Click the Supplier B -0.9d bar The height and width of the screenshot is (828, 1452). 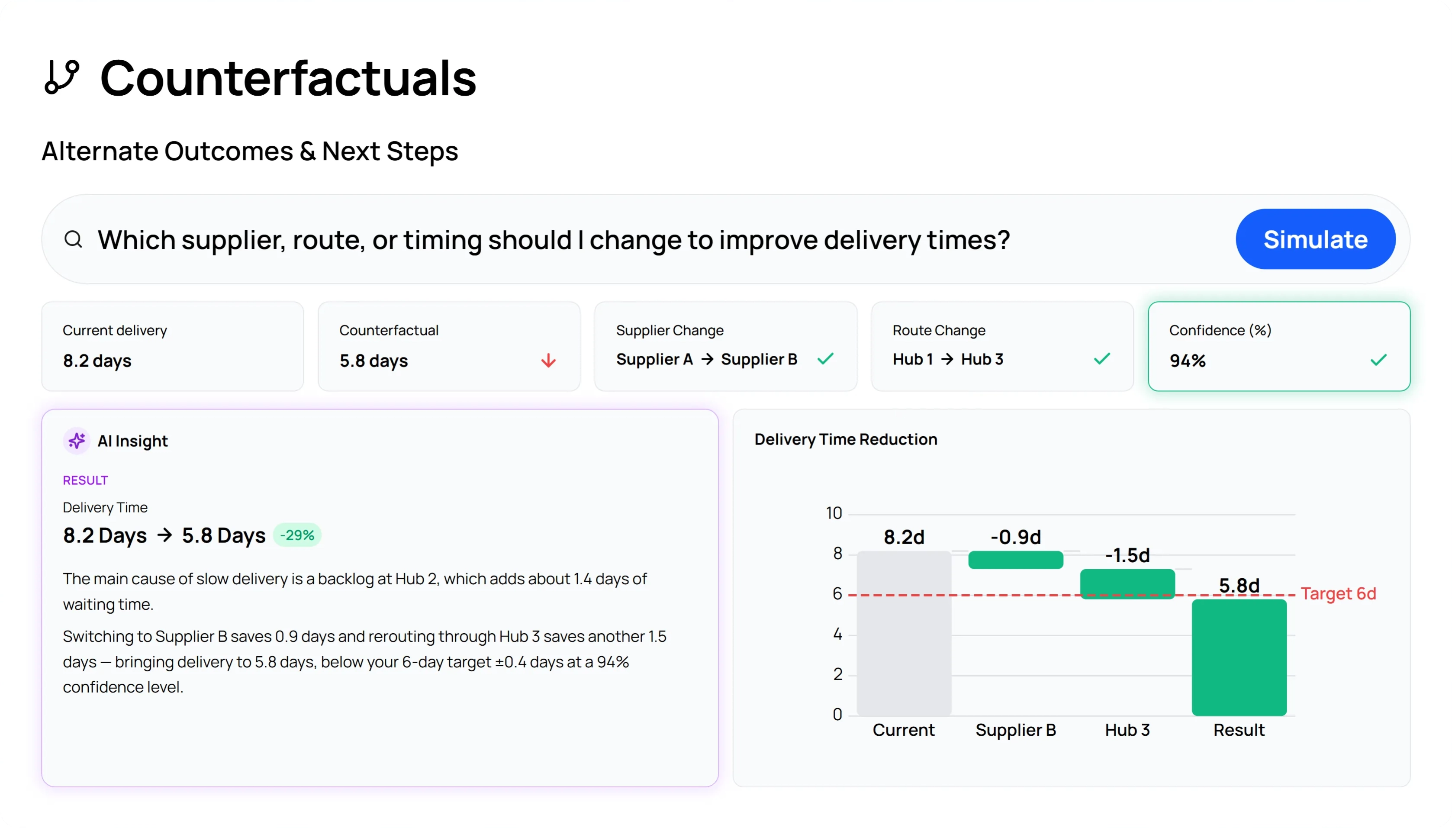[x=1015, y=560]
